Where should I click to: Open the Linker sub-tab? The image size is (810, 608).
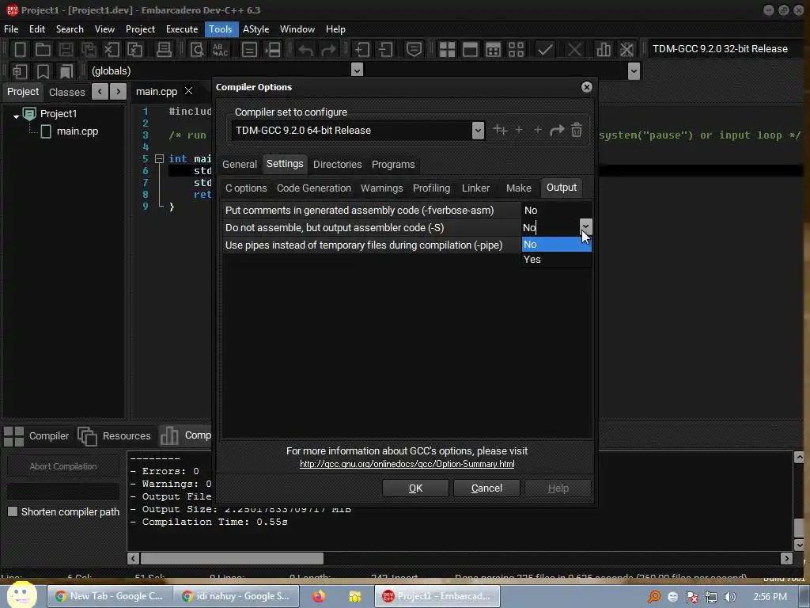click(475, 188)
